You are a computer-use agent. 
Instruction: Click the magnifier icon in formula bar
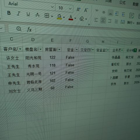pyautogui.click(x=19, y=29)
